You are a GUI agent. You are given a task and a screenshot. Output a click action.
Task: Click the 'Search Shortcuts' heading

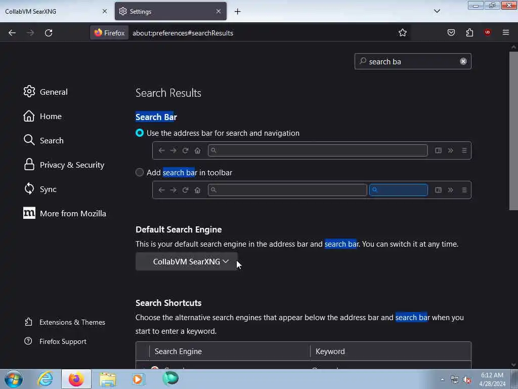click(168, 303)
